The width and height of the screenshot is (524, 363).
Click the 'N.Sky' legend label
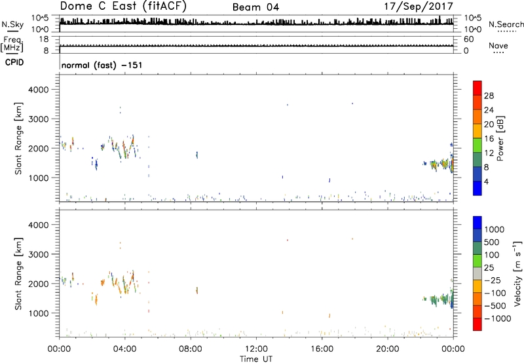(12, 24)
